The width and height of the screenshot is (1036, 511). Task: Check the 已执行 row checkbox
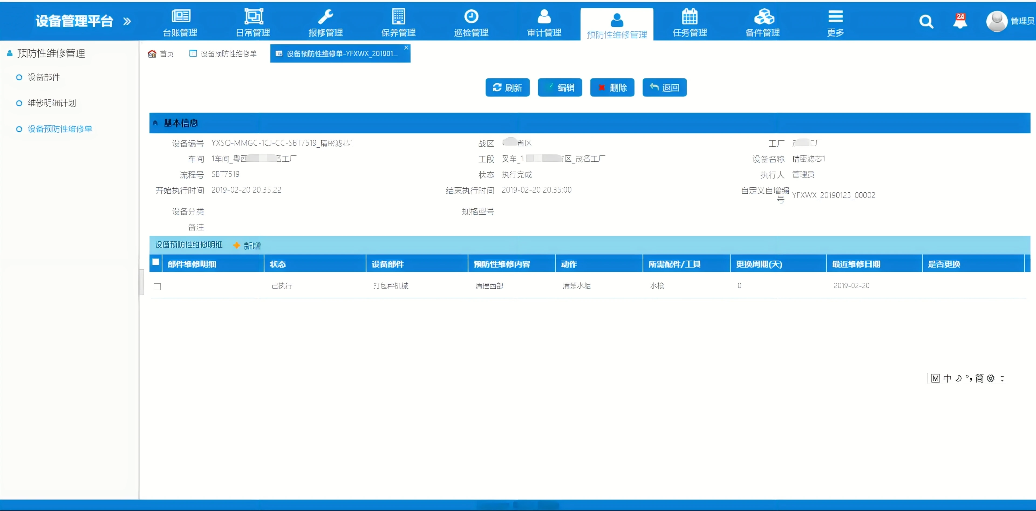tap(157, 287)
